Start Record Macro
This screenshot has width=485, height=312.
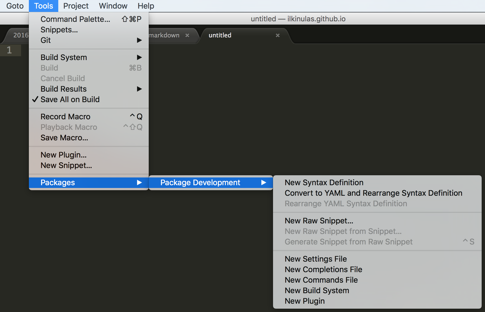tap(89, 117)
